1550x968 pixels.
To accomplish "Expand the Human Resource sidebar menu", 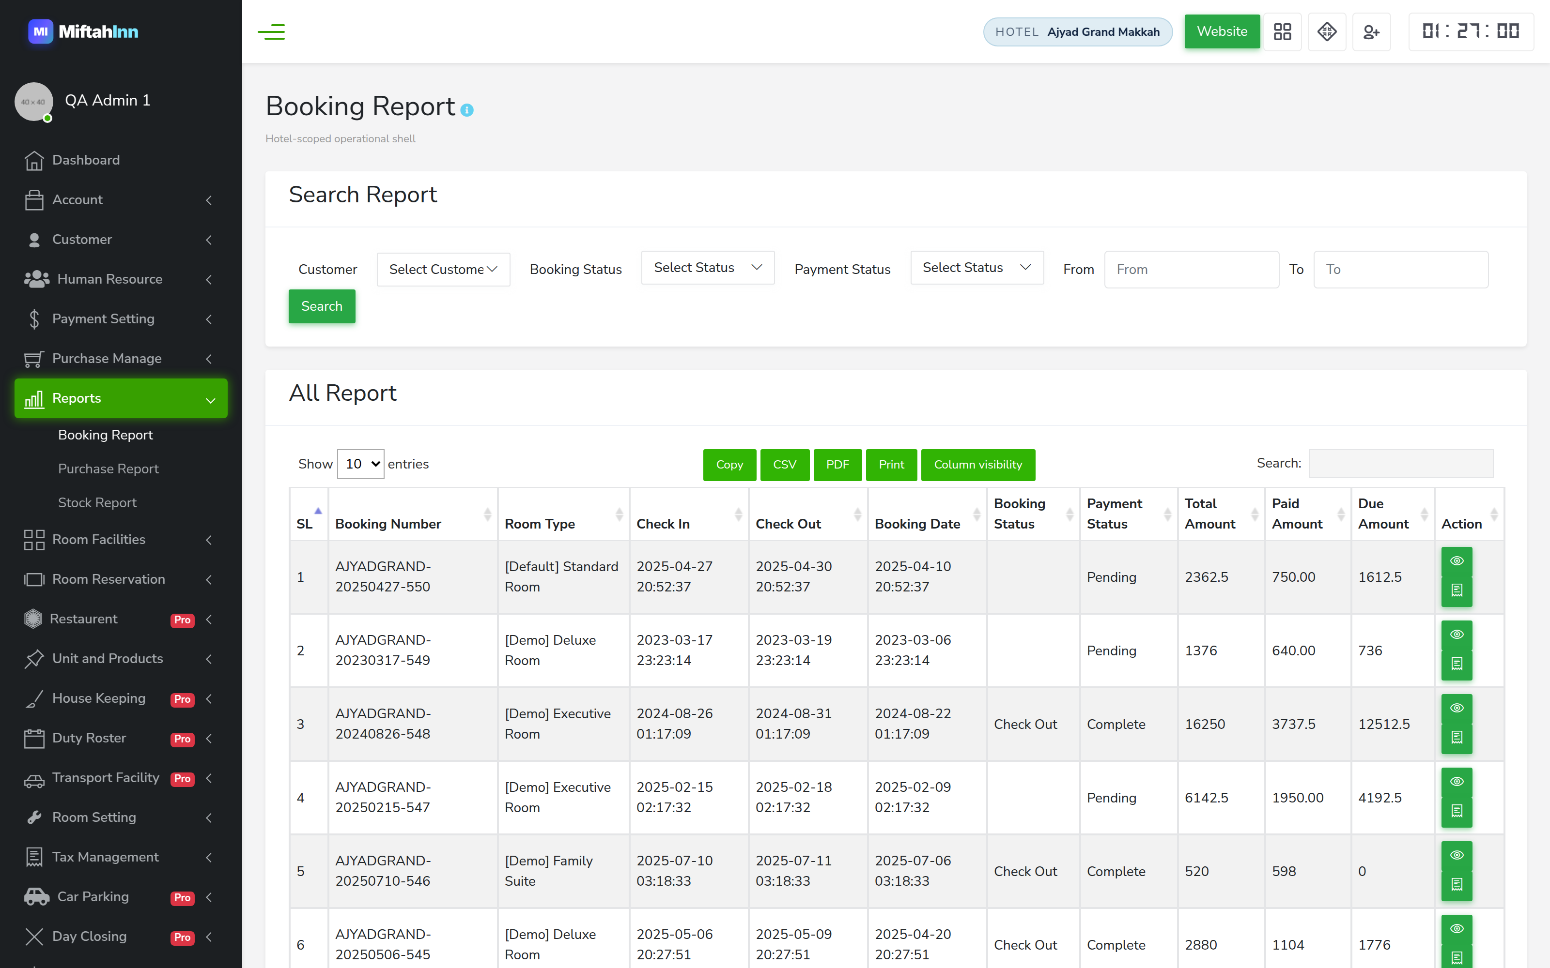I will (121, 279).
